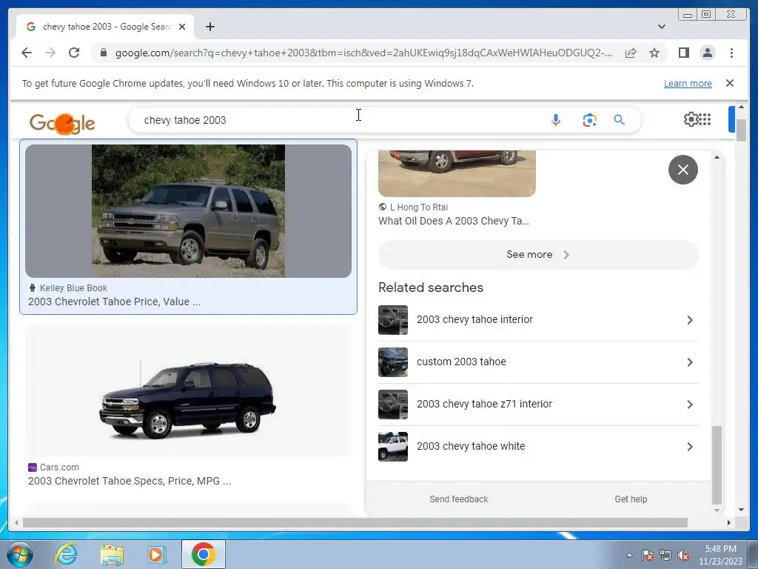The height and width of the screenshot is (569, 758).
Task: Bookmark this tab with the star
Action: [654, 53]
